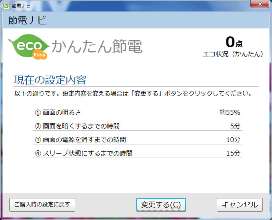This screenshot has height=220, width=272.
Task: Click ご購入時の設定に戻す button
Action: tap(42, 205)
